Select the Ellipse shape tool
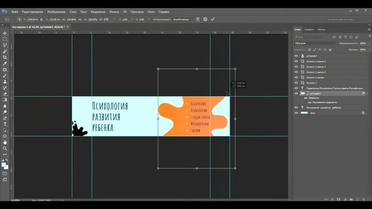Screen dimensions: 372x209 pyautogui.click(x=5, y=136)
